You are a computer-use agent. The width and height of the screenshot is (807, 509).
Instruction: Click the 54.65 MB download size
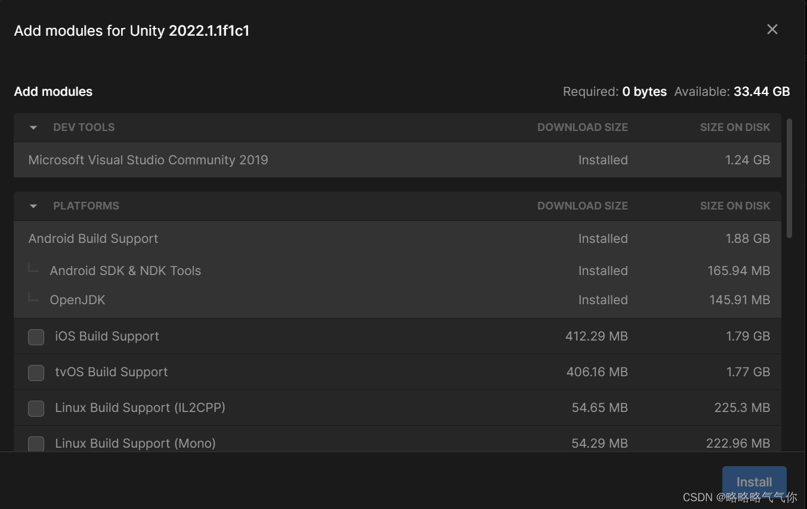pyautogui.click(x=599, y=408)
